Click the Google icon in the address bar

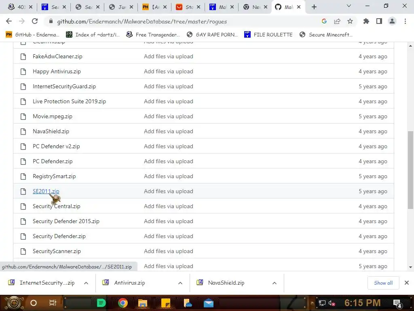(324, 21)
